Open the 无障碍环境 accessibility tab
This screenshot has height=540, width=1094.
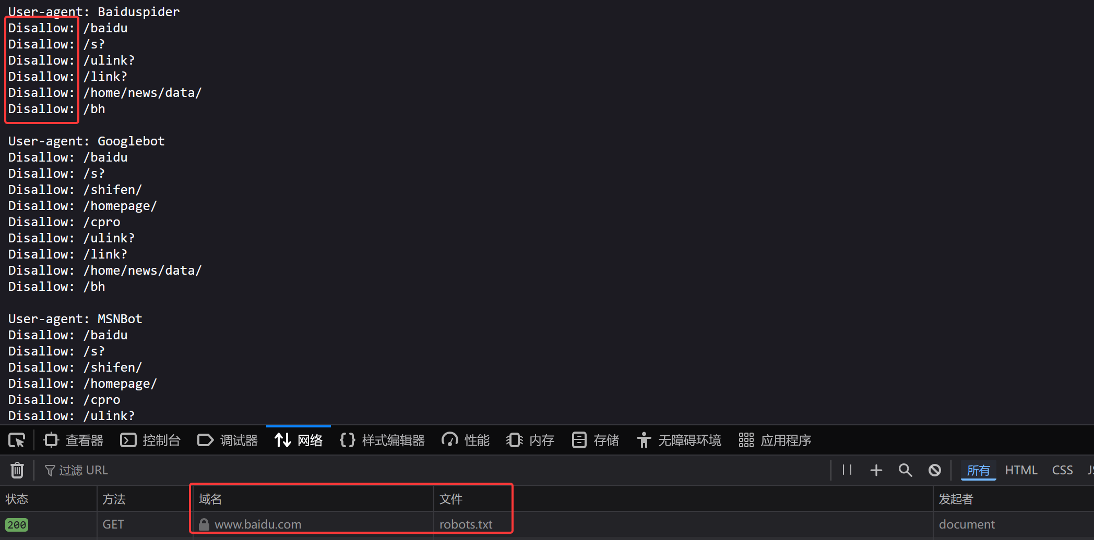click(679, 440)
